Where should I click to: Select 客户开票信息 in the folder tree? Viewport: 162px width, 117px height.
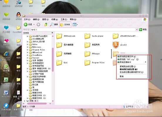click(x=36, y=82)
